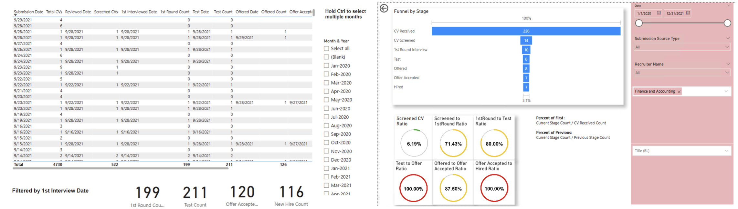Expand the Title (BL) dropdown
738x209 pixels.
(682, 151)
